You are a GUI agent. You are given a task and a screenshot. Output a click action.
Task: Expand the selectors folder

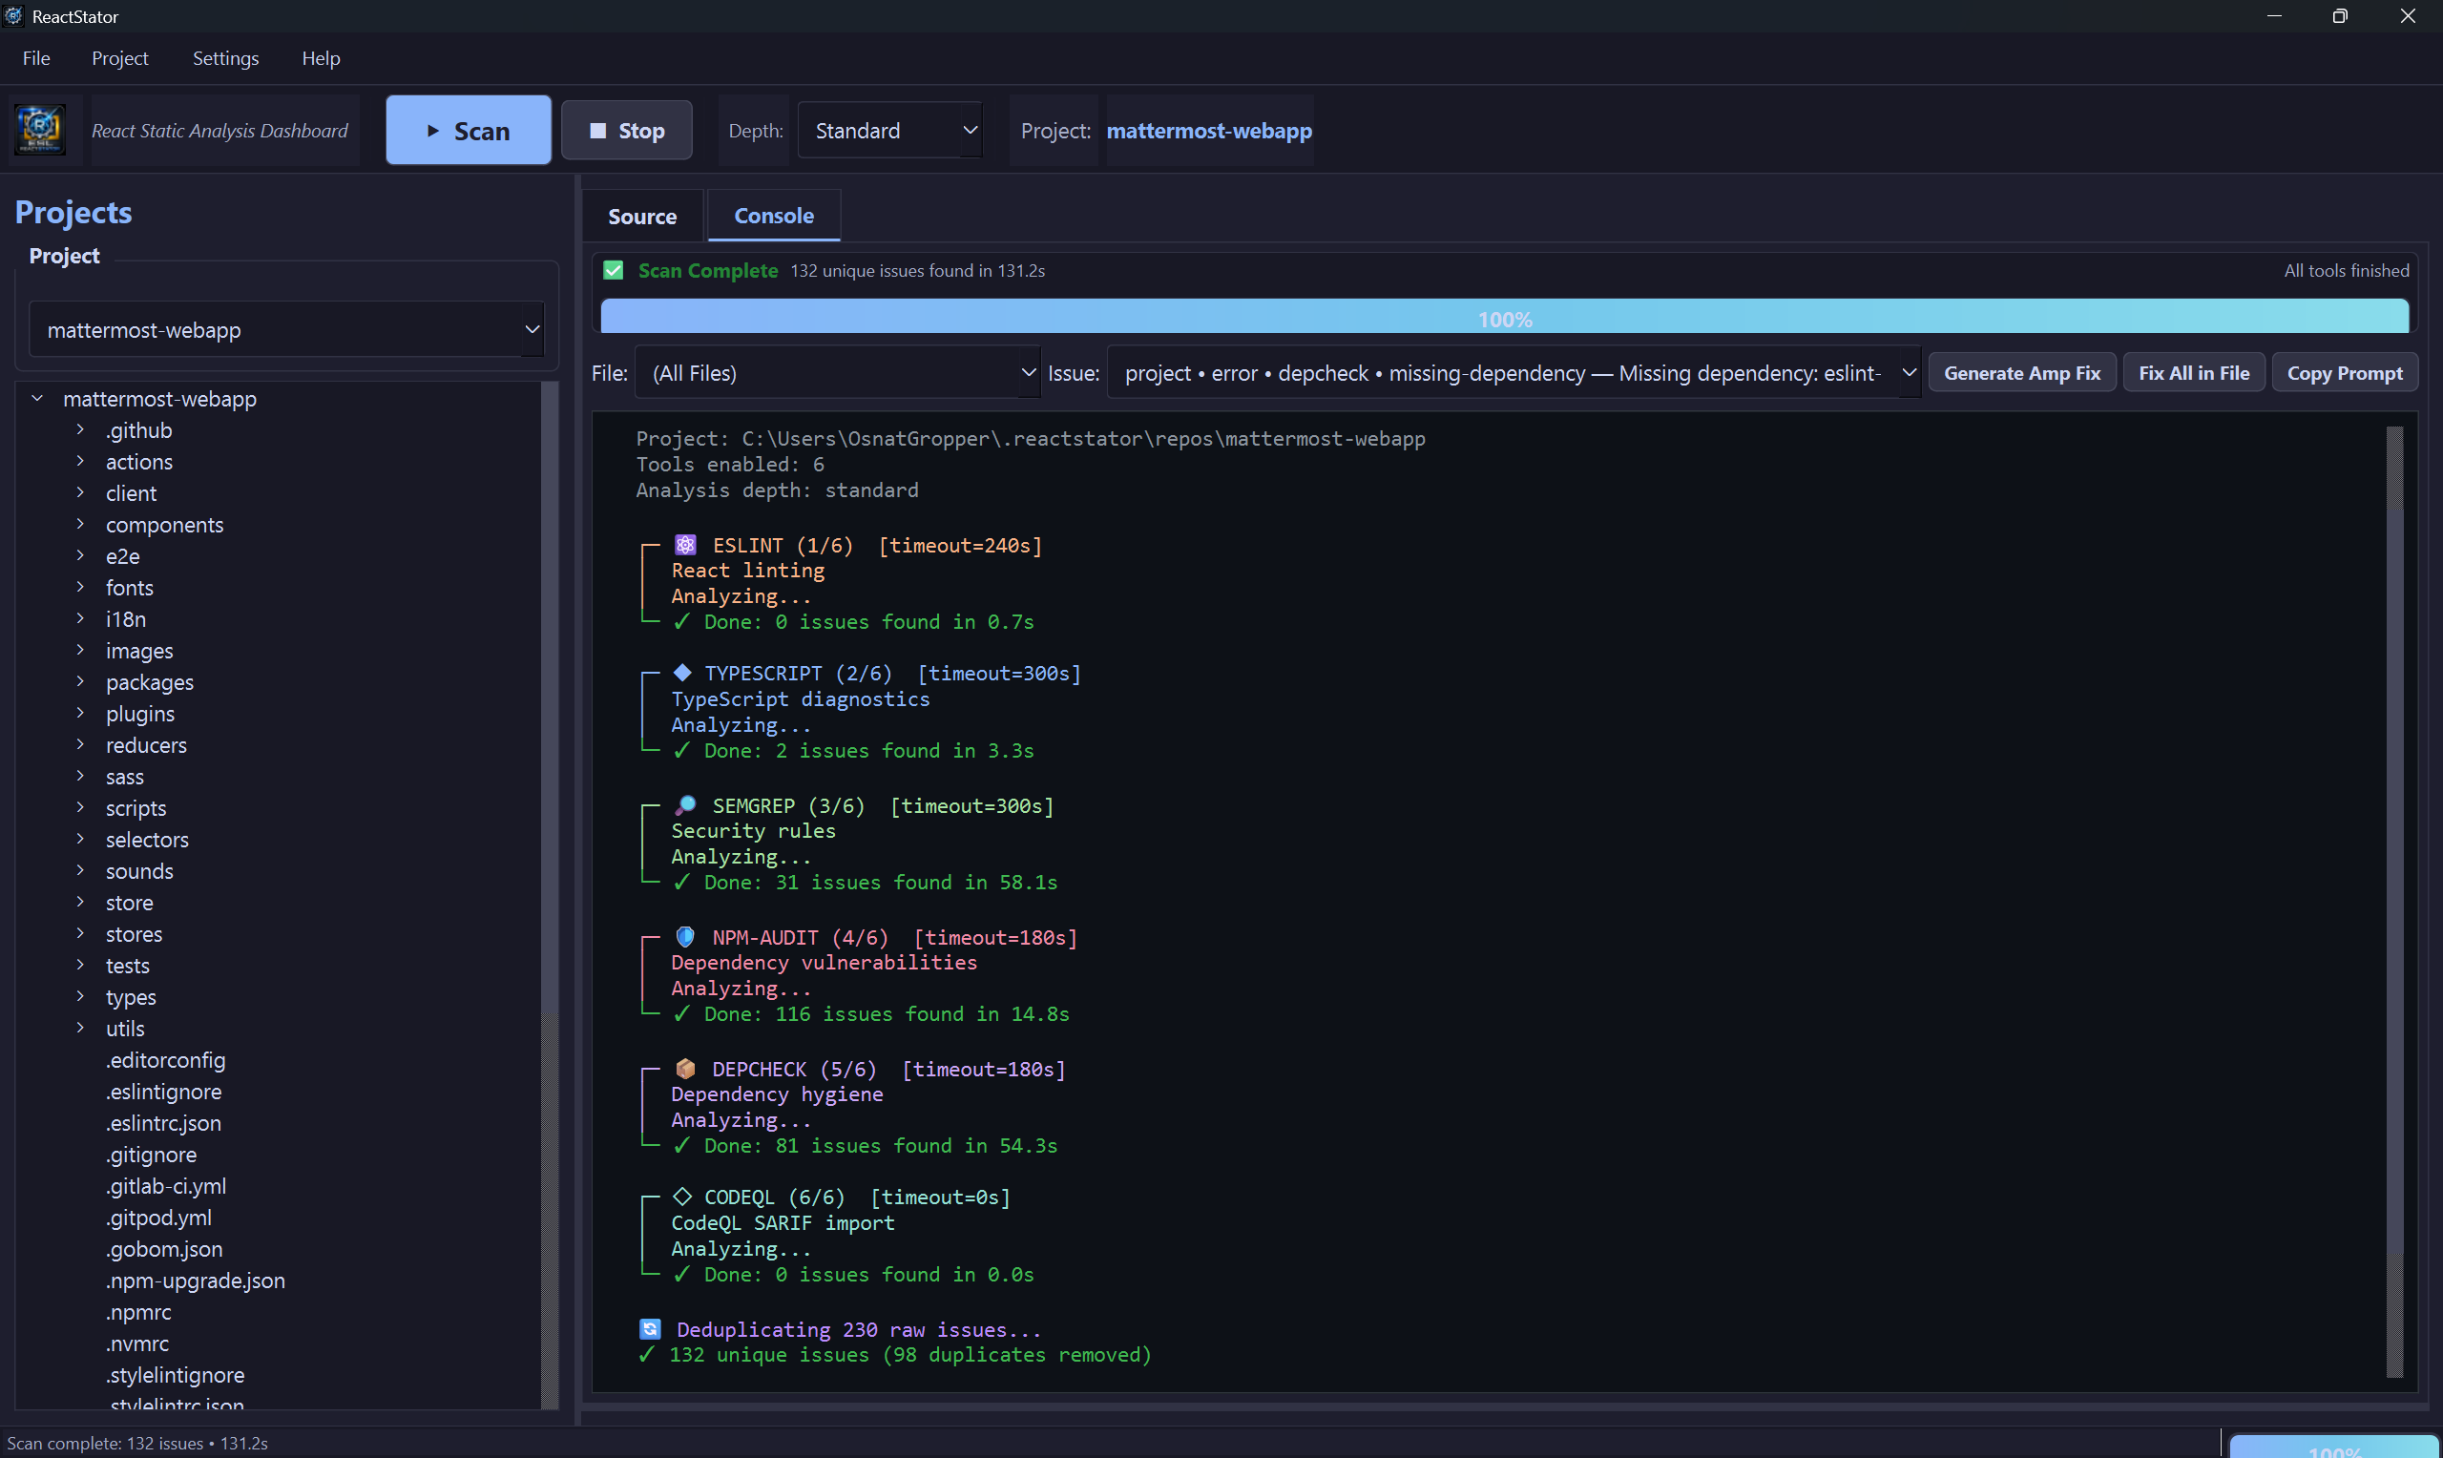pyautogui.click(x=80, y=839)
